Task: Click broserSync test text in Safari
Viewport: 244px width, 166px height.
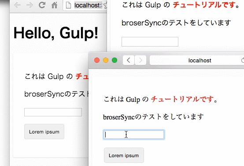Action: pyautogui.click(x=153, y=117)
